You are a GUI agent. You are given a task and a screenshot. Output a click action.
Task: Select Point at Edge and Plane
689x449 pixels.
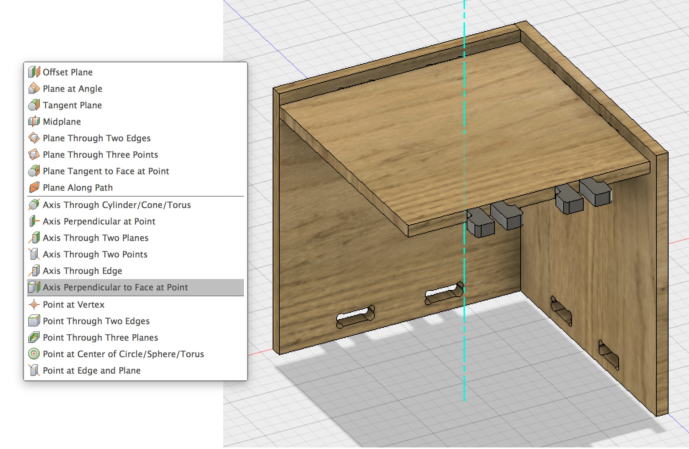pyautogui.click(x=92, y=371)
